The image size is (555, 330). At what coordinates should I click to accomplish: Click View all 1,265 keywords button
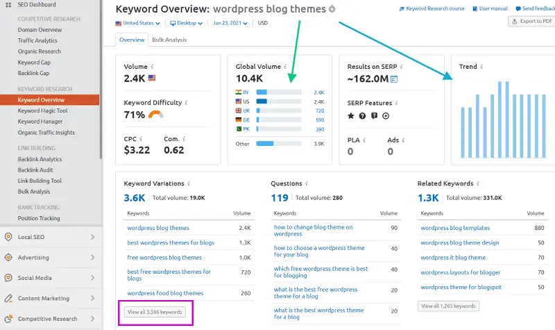(x=448, y=306)
